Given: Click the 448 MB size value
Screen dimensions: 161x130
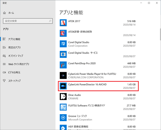Looking at the screenshot, I should pyautogui.click(x=131, y=63).
